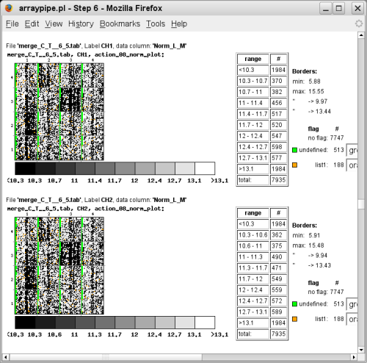Click the horizontal scrollbar left arrow
This screenshot has height=363, width=367.
[x=6, y=357]
